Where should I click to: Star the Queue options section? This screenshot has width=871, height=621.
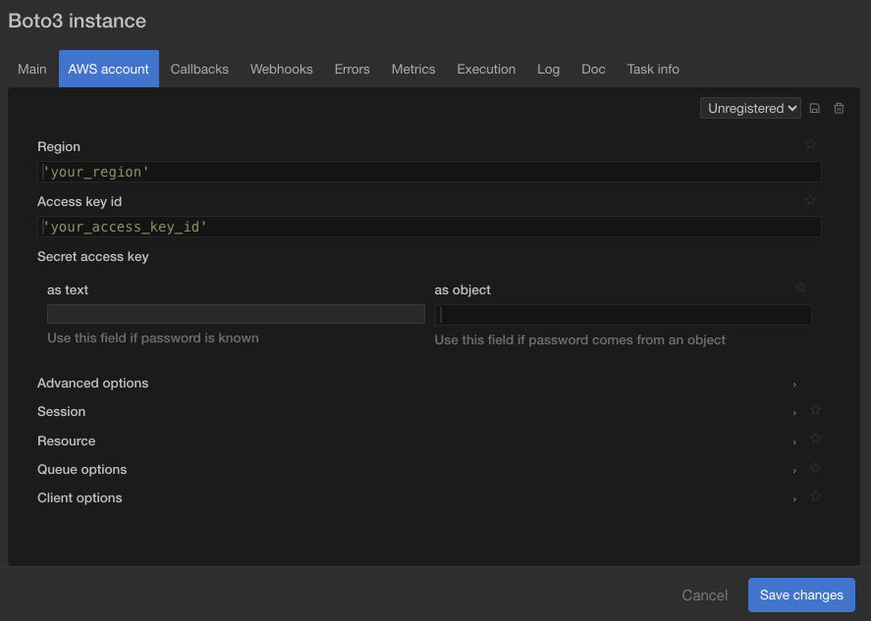(815, 468)
